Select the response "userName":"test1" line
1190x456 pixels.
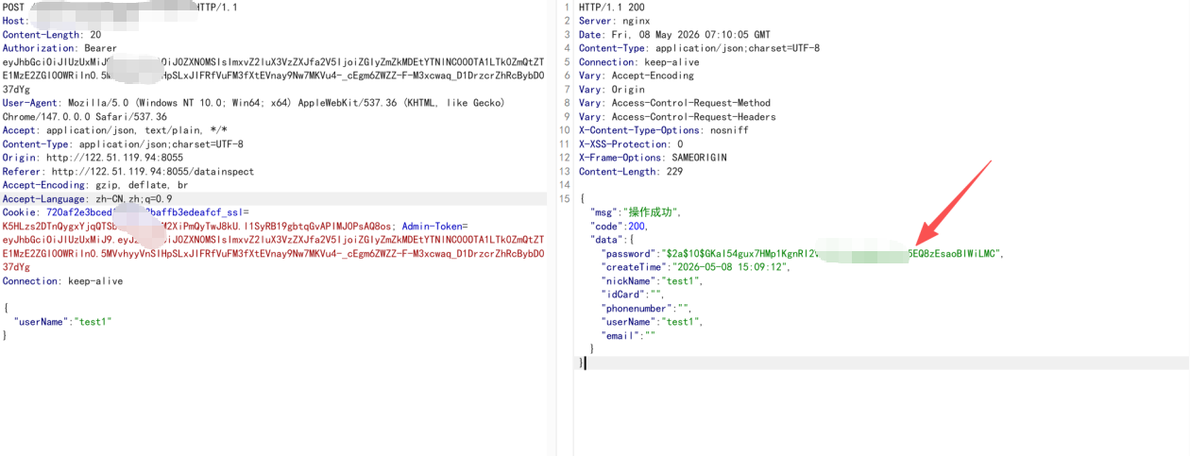pos(654,322)
